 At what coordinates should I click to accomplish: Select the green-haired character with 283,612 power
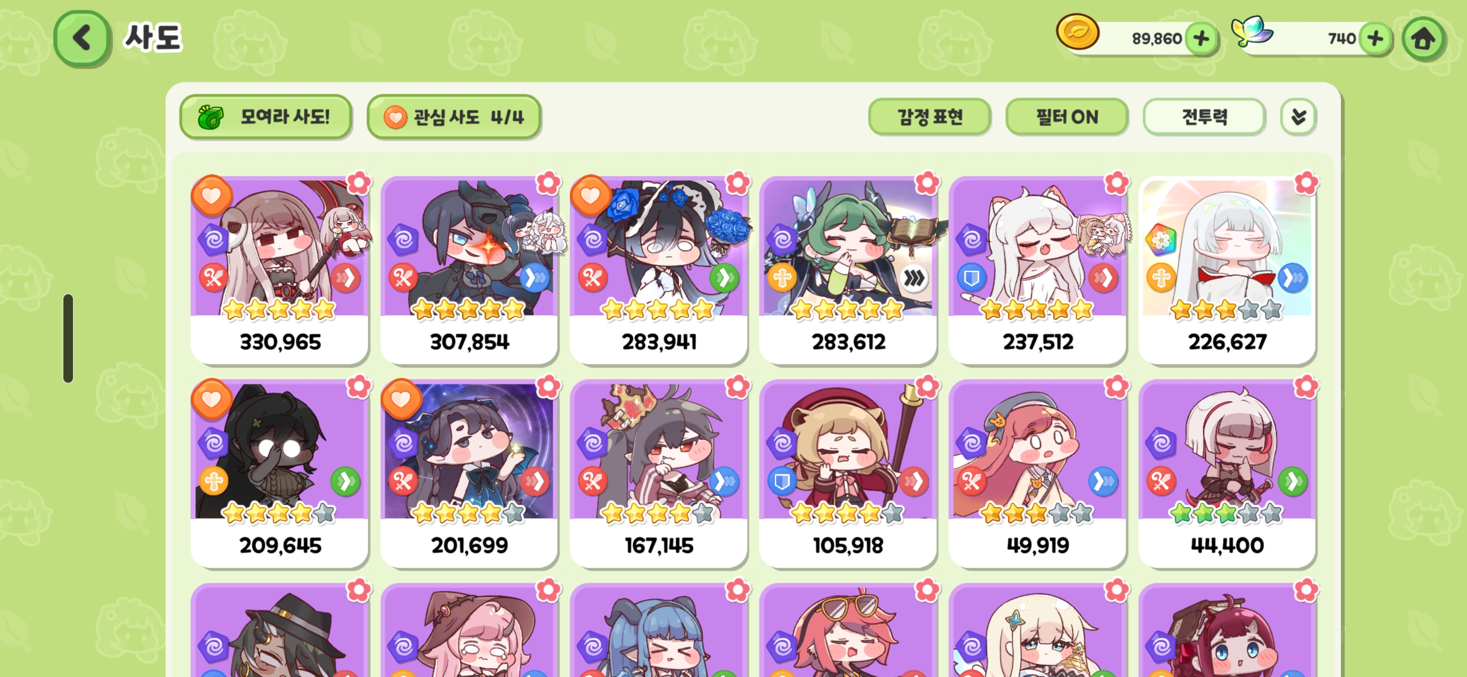(x=848, y=270)
